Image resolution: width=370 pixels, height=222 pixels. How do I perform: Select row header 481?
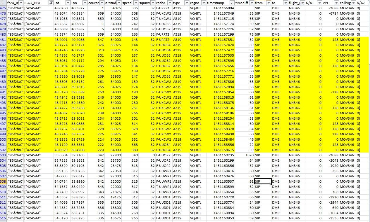pyautogui.click(x=3, y=40)
